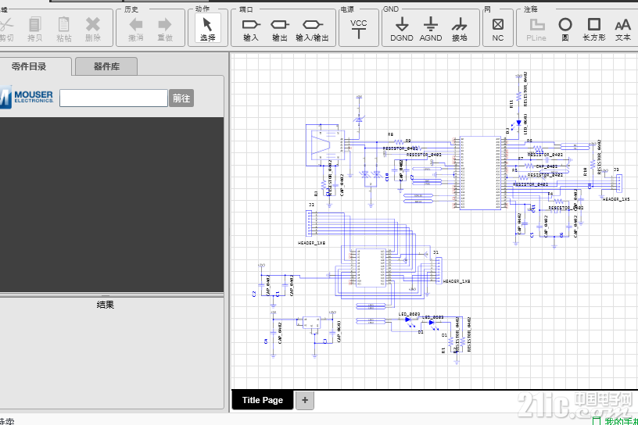Place an AGND ground symbol

431,29
